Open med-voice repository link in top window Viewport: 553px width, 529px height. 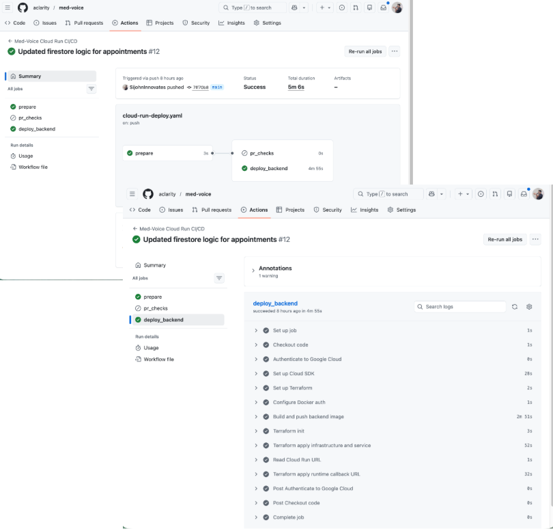[x=71, y=8]
